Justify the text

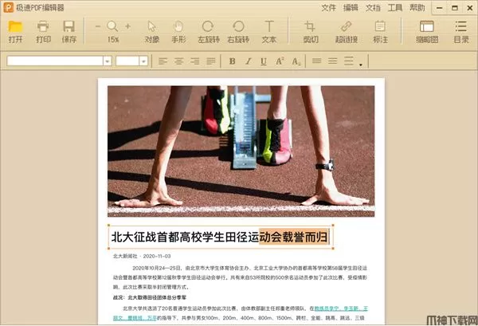pyautogui.click(x=211, y=61)
